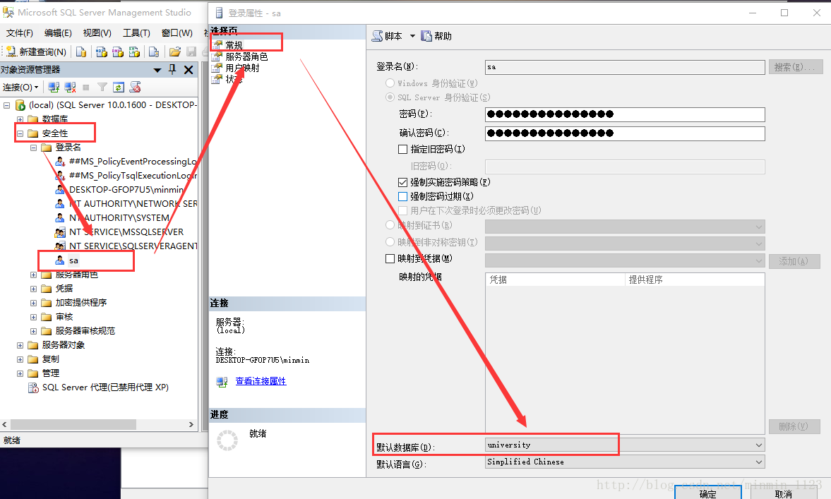Image resolution: width=831 pixels, height=499 pixels.
Task: Click the open file folder icon
Action: point(175,52)
